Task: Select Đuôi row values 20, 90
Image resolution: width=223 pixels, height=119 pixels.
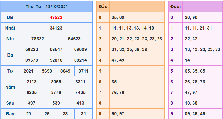Action: (191, 18)
